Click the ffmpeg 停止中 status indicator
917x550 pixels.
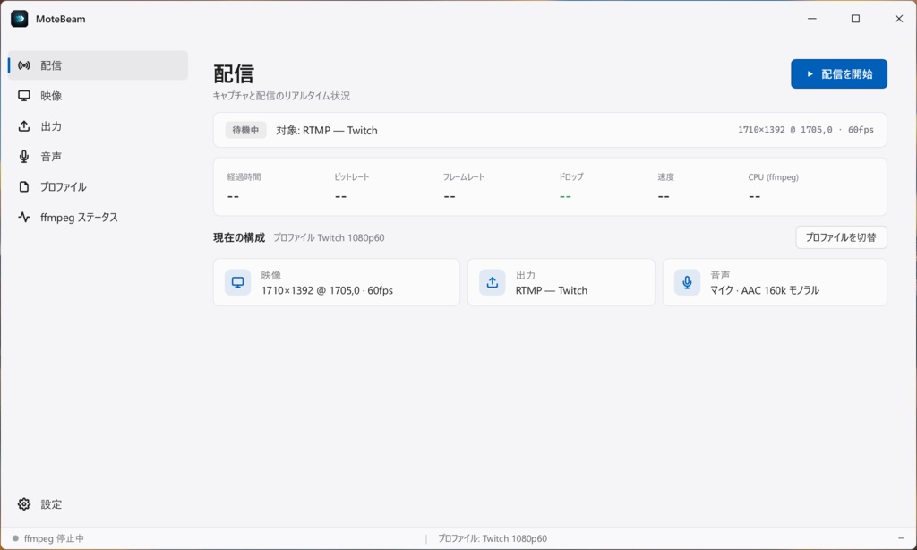point(48,538)
